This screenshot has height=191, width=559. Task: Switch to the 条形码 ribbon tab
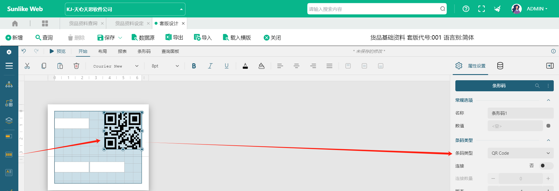coord(144,51)
